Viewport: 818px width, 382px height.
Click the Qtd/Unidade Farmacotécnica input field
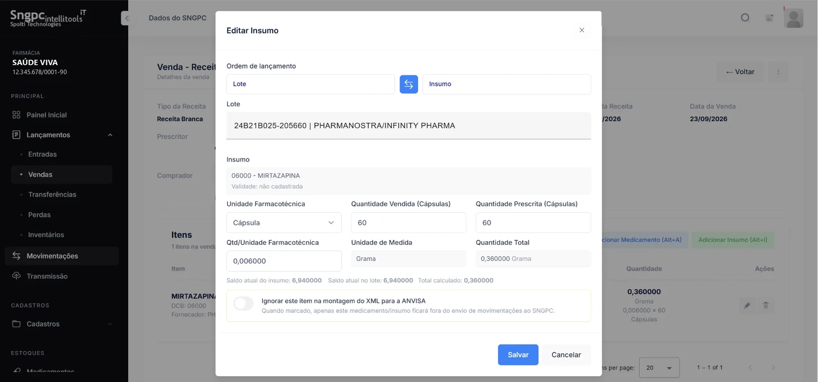(x=284, y=261)
